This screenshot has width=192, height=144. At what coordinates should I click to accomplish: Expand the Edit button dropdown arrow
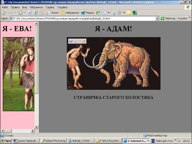tap(124, 13)
